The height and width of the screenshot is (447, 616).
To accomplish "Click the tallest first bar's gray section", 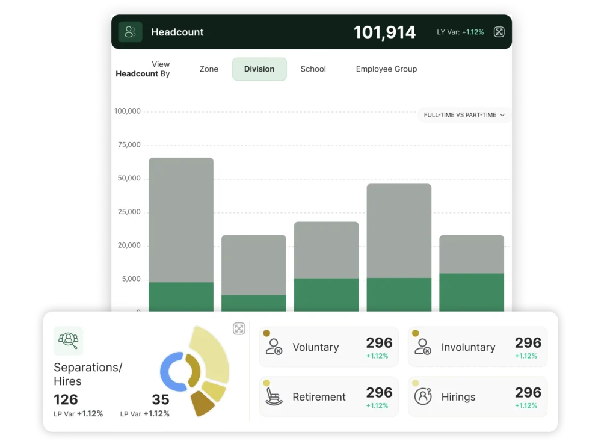I will click(x=181, y=220).
